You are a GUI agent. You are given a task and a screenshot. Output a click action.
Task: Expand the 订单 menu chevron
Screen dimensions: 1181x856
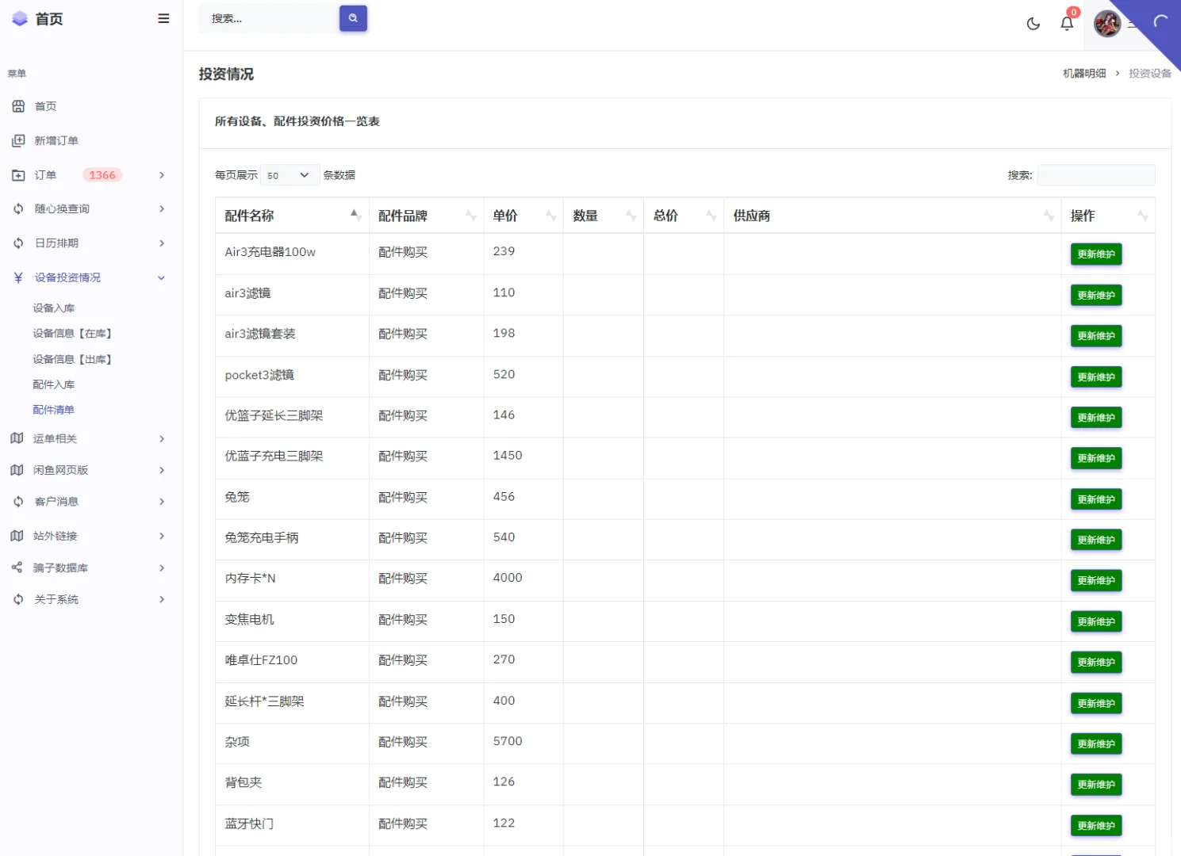click(x=161, y=175)
